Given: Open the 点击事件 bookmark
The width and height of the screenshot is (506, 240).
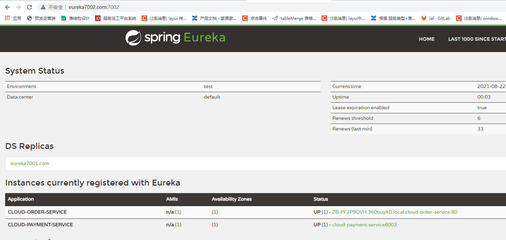Looking at the screenshot, I should point(255,18).
